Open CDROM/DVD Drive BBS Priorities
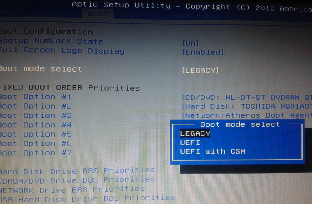312x204 pixels. (77, 180)
